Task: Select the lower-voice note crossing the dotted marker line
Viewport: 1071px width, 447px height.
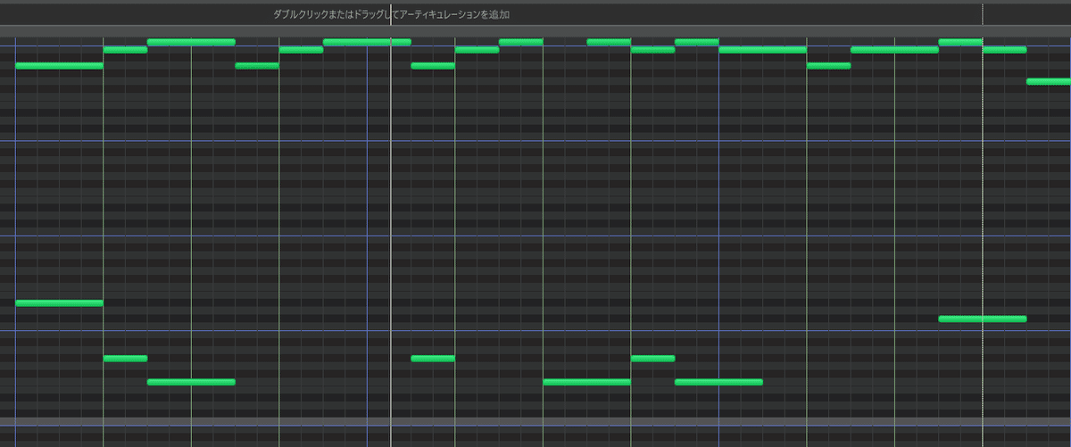Action: [x=983, y=319]
